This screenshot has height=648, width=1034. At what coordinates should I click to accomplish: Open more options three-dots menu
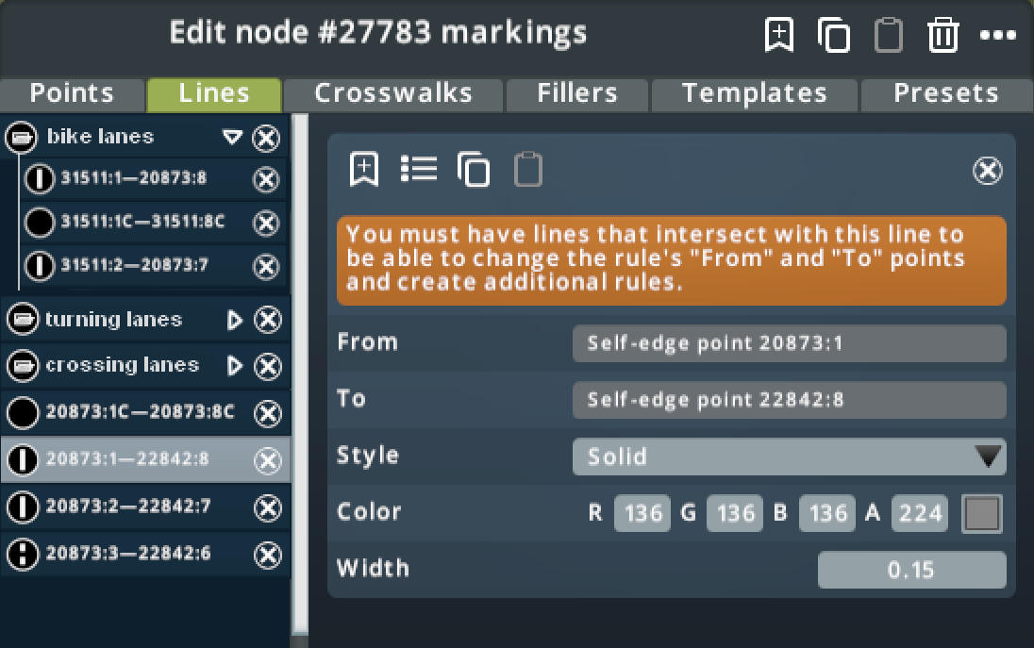[x=998, y=35]
